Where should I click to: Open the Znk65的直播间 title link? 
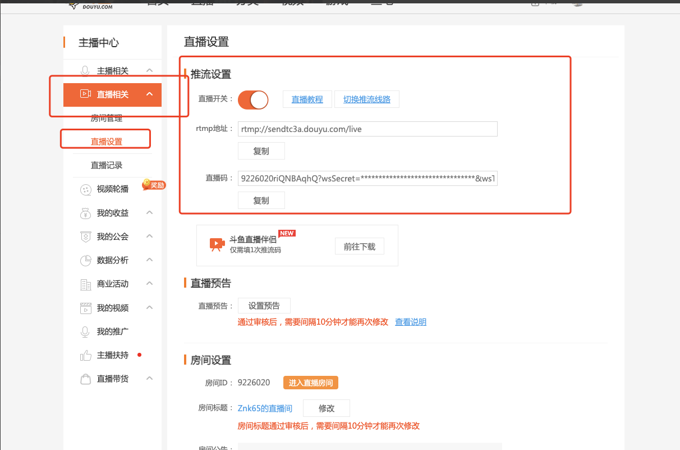tap(265, 408)
